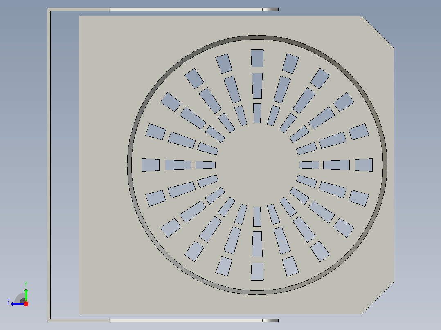Click the red X axis dot on the triad
This screenshot has width=441, height=330.
click(26, 304)
